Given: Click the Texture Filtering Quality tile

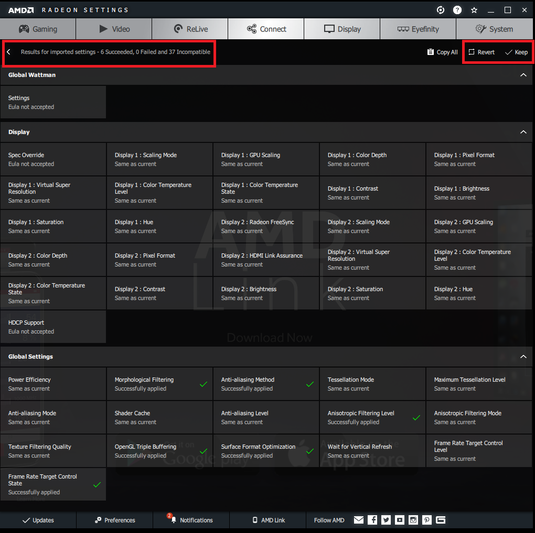Looking at the screenshot, I should (x=53, y=451).
